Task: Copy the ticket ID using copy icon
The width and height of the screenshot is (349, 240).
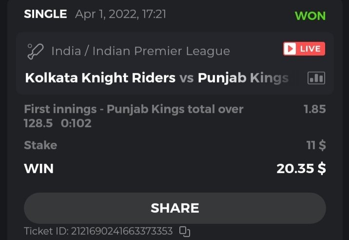Action: point(185,231)
